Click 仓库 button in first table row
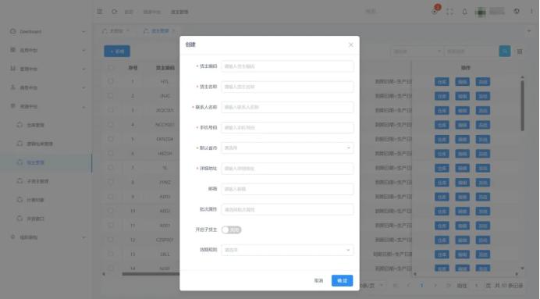Image resolution: width=540 pixels, height=299 pixels. tap(442, 82)
